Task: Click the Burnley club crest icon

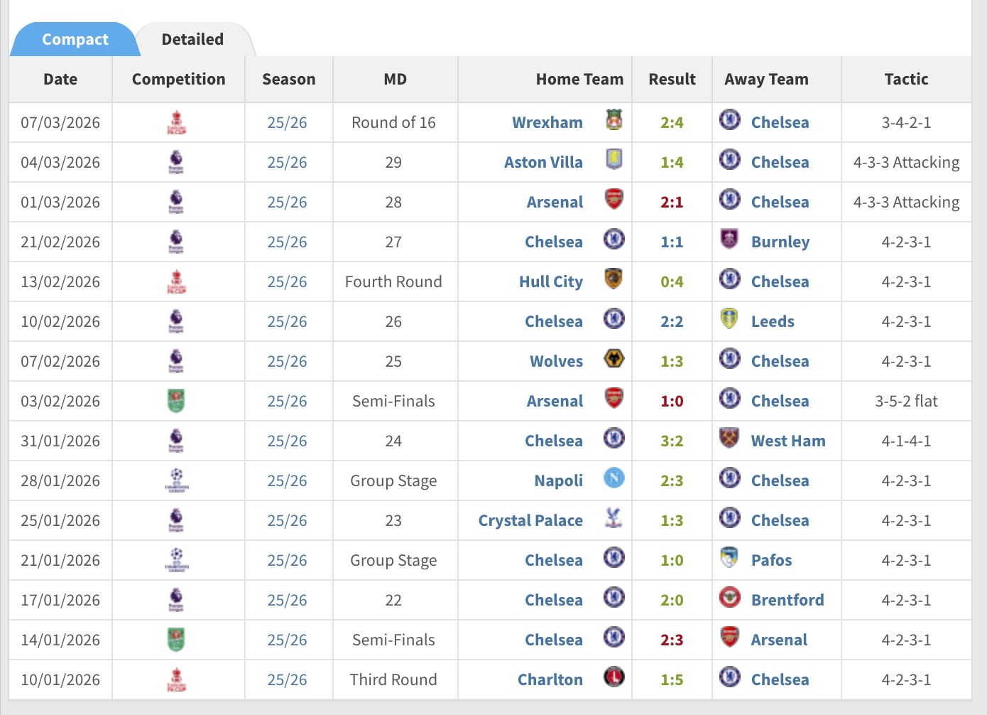Action: 729,239
